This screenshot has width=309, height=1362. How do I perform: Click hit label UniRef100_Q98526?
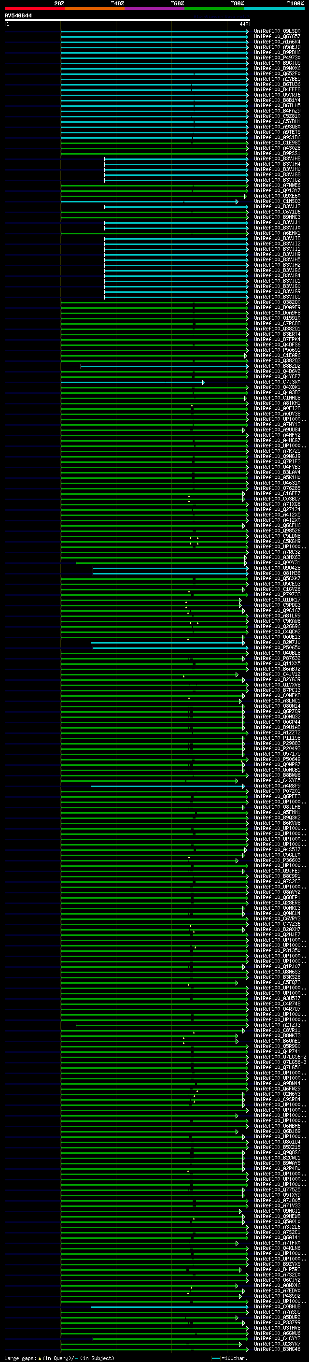click(277, 531)
